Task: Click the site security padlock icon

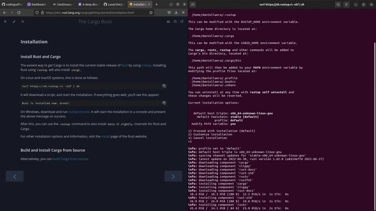Action: tap(42, 12)
